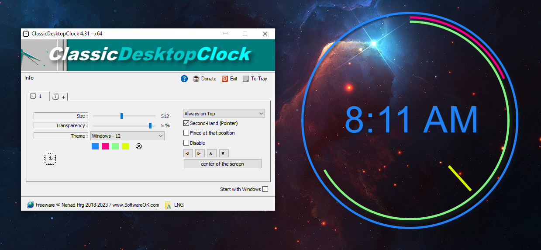Pick the magenta color swatch
The width and height of the screenshot is (541, 250).
[105, 146]
